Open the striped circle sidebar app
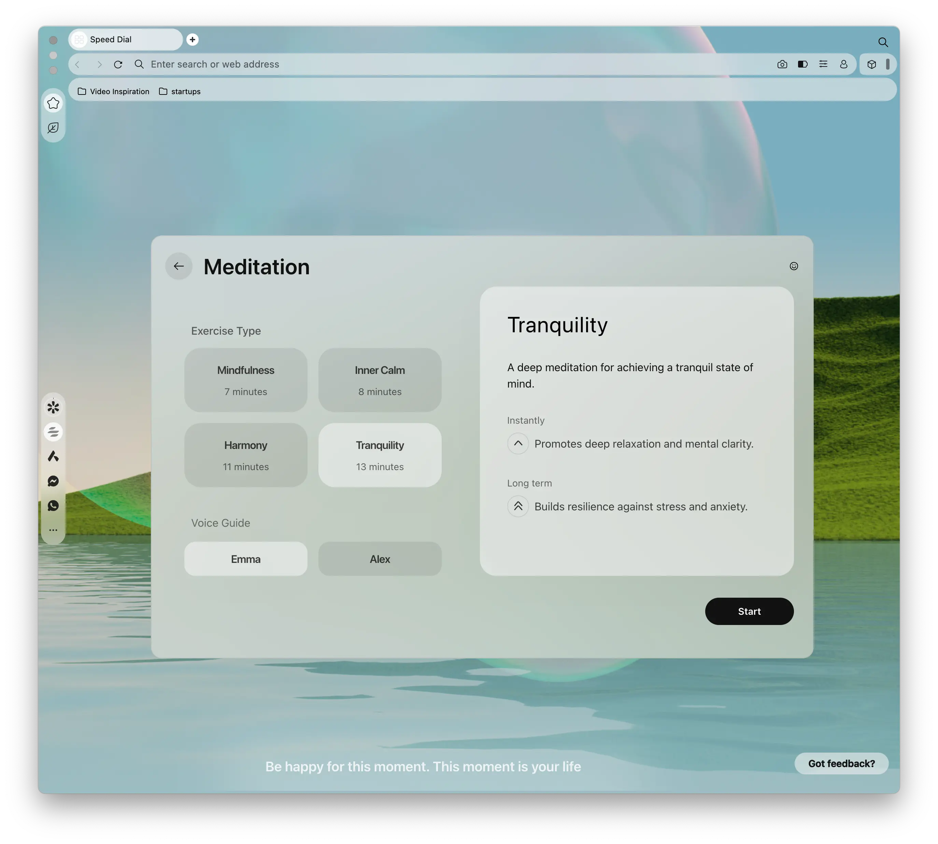The image size is (938, 844). coord(53,432)
